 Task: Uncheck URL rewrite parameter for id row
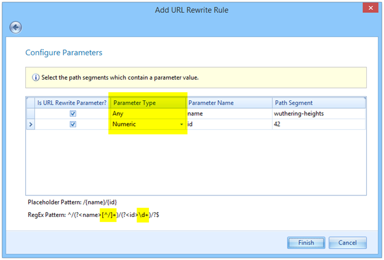[x=73, y=124]
